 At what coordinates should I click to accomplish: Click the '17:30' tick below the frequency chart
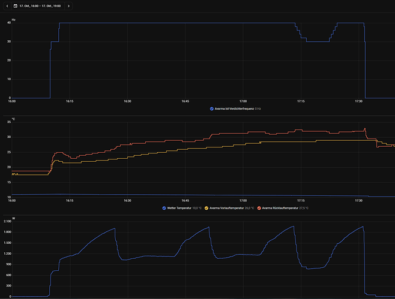[x=359, y=101]
